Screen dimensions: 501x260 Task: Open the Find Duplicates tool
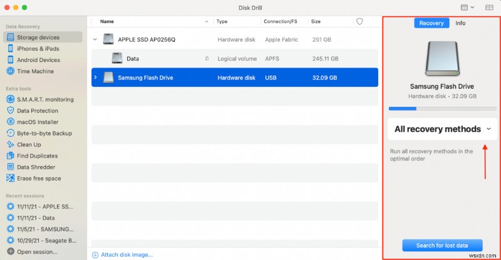tap(37, 156)
